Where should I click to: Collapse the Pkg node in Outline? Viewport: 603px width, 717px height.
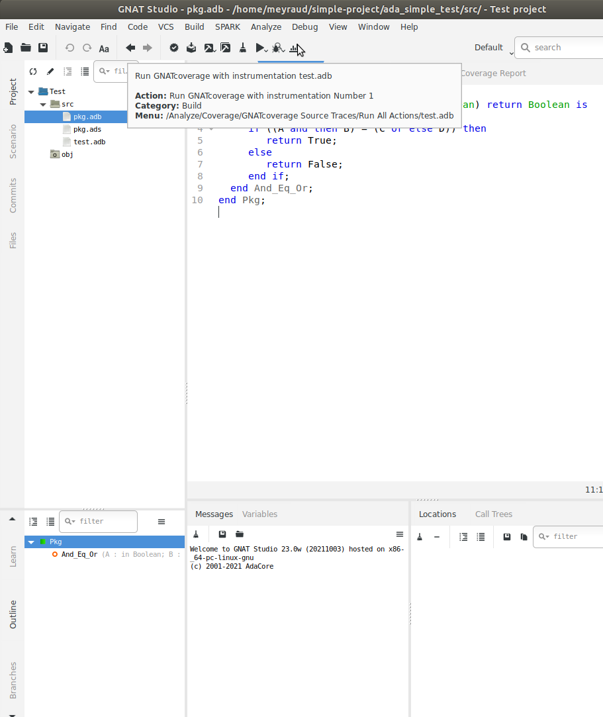pos(31,542)
